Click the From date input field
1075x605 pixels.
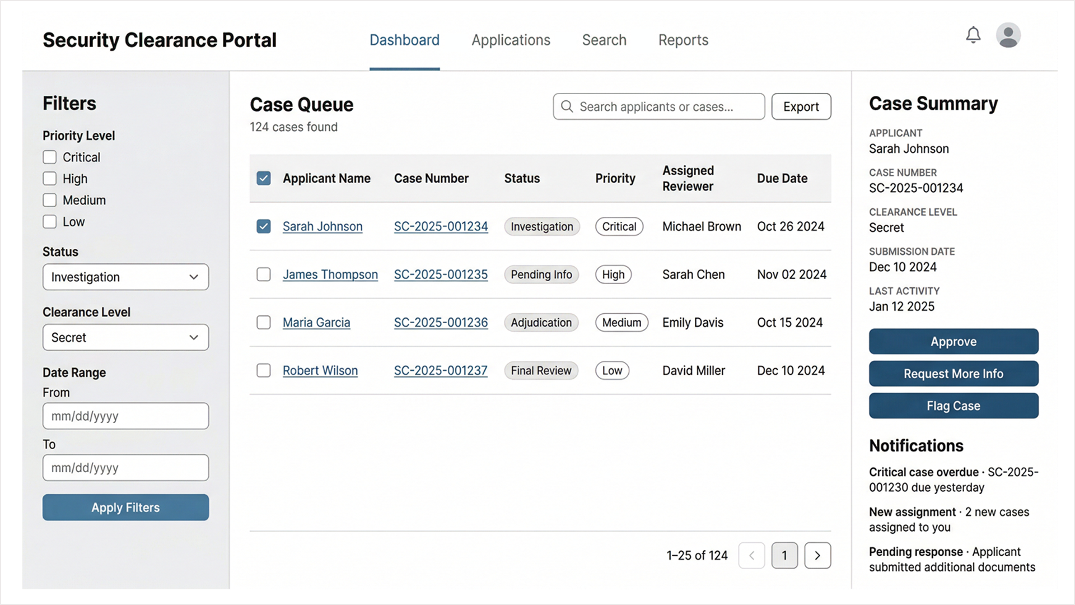click(125, 416)
